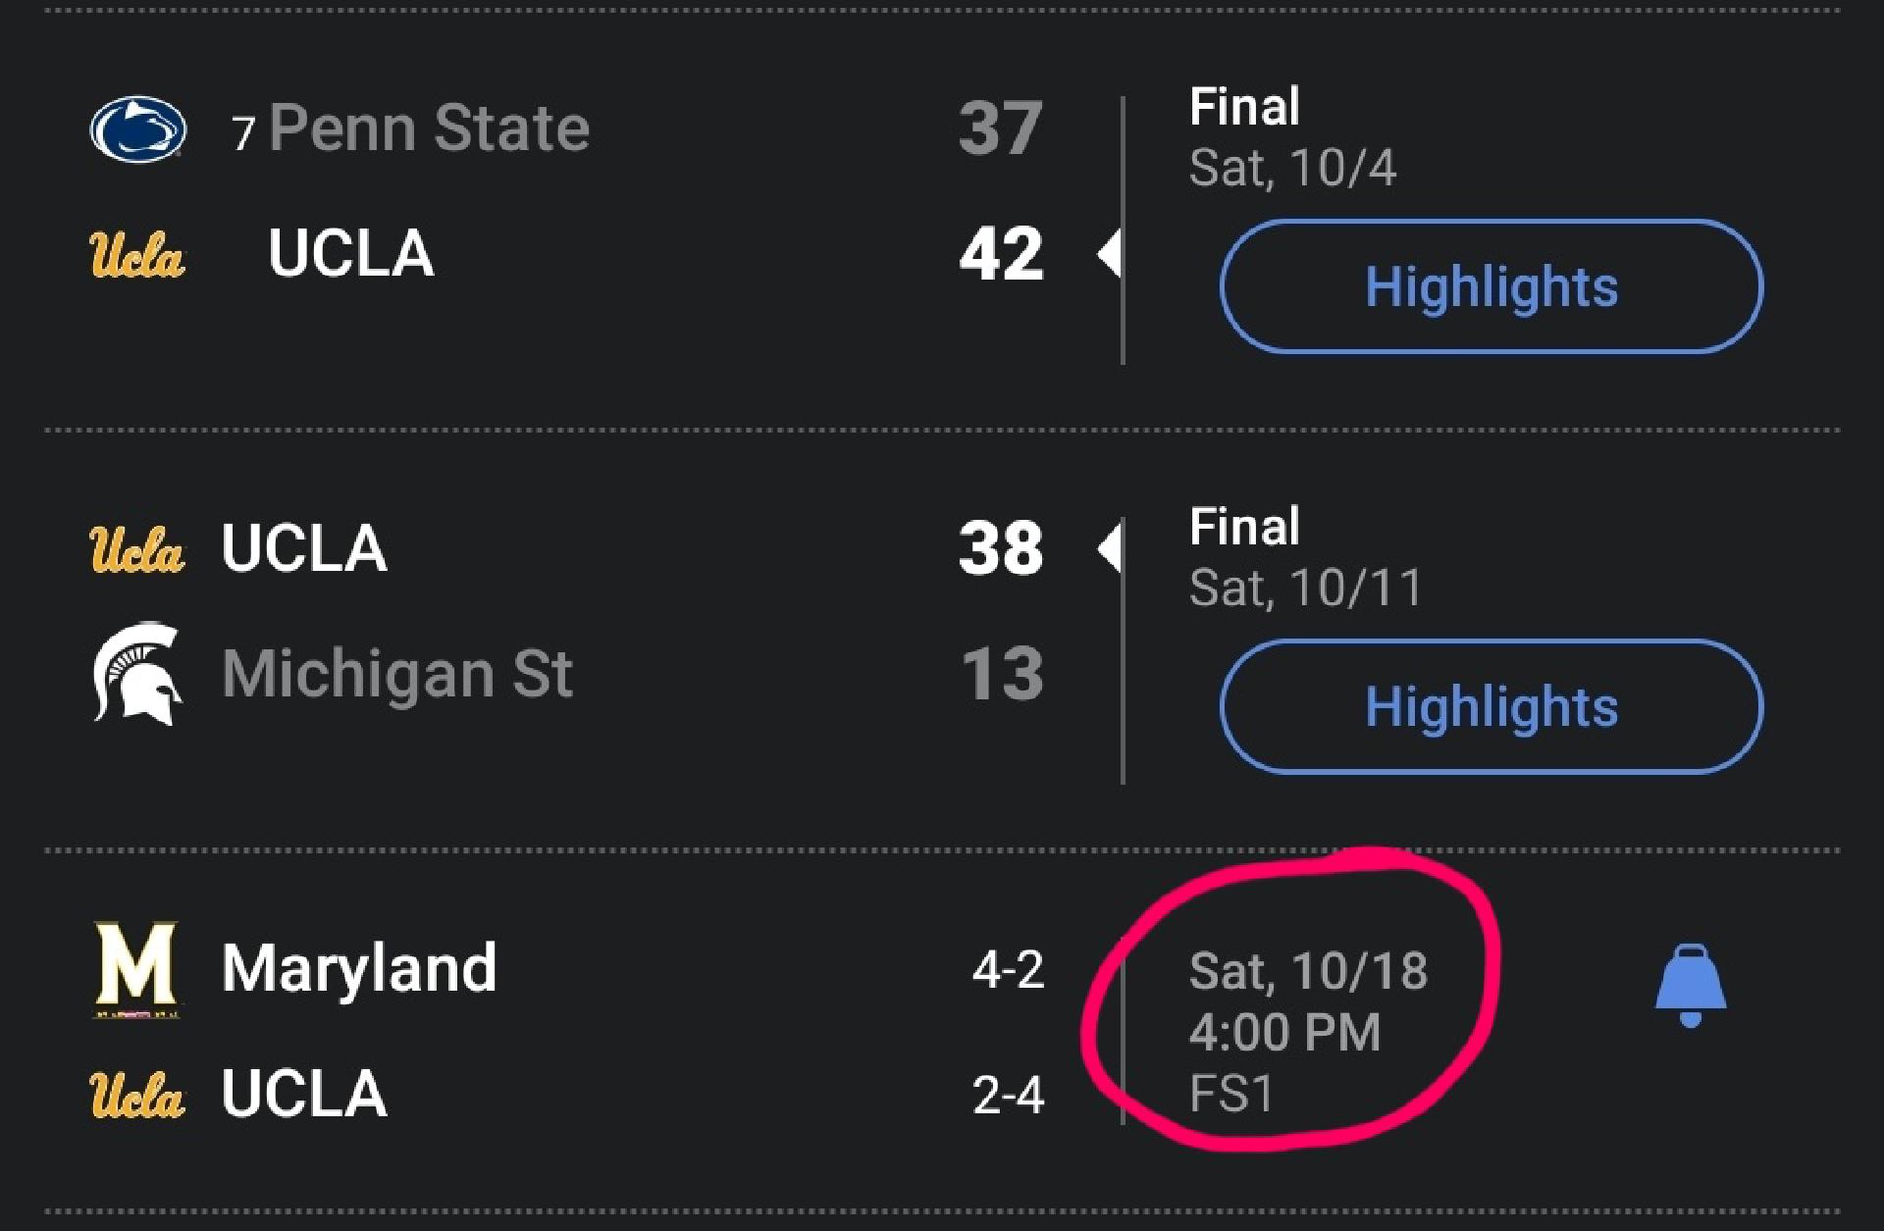
Task: Click Maryland's 4-2 record
Action: (x=1008, y=970)
